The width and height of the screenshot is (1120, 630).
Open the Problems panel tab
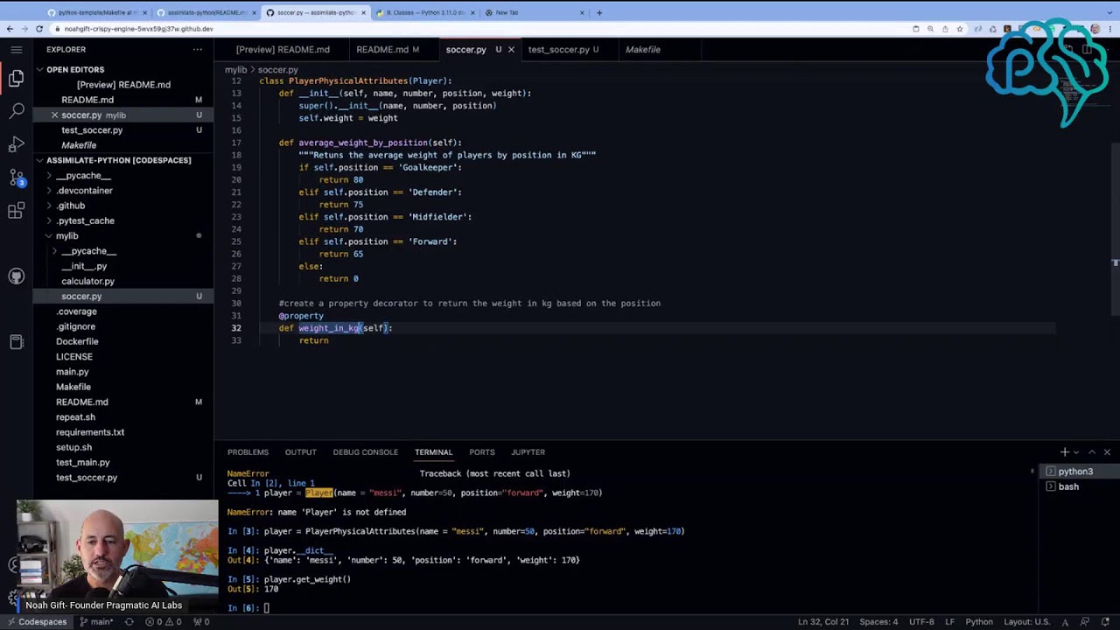point(248,452)
